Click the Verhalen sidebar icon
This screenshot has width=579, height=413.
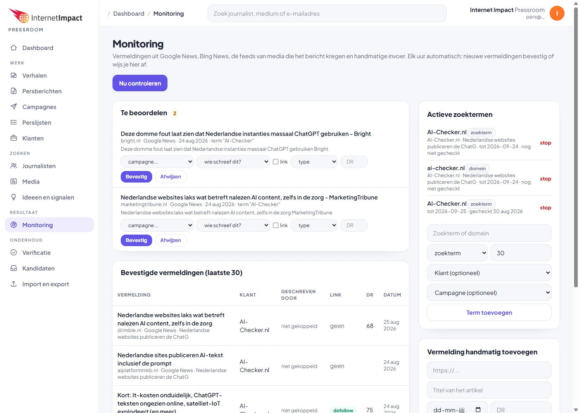(x=14, y=75)
